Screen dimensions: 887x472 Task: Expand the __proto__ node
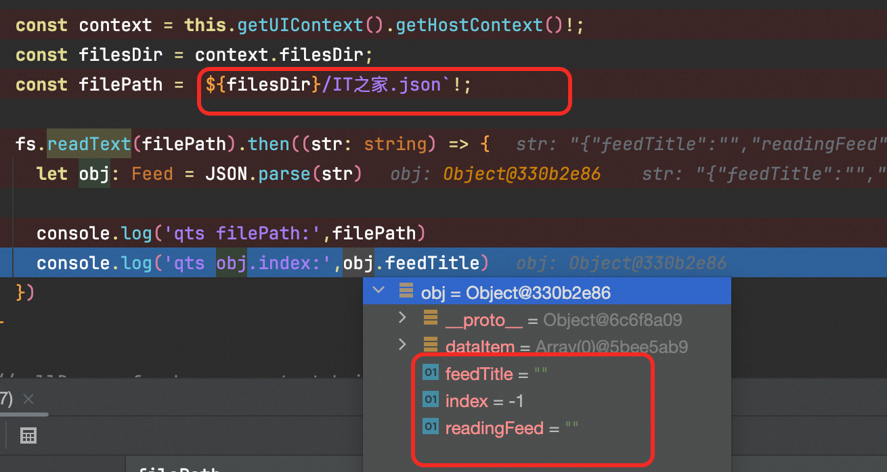tap(402, 318)
